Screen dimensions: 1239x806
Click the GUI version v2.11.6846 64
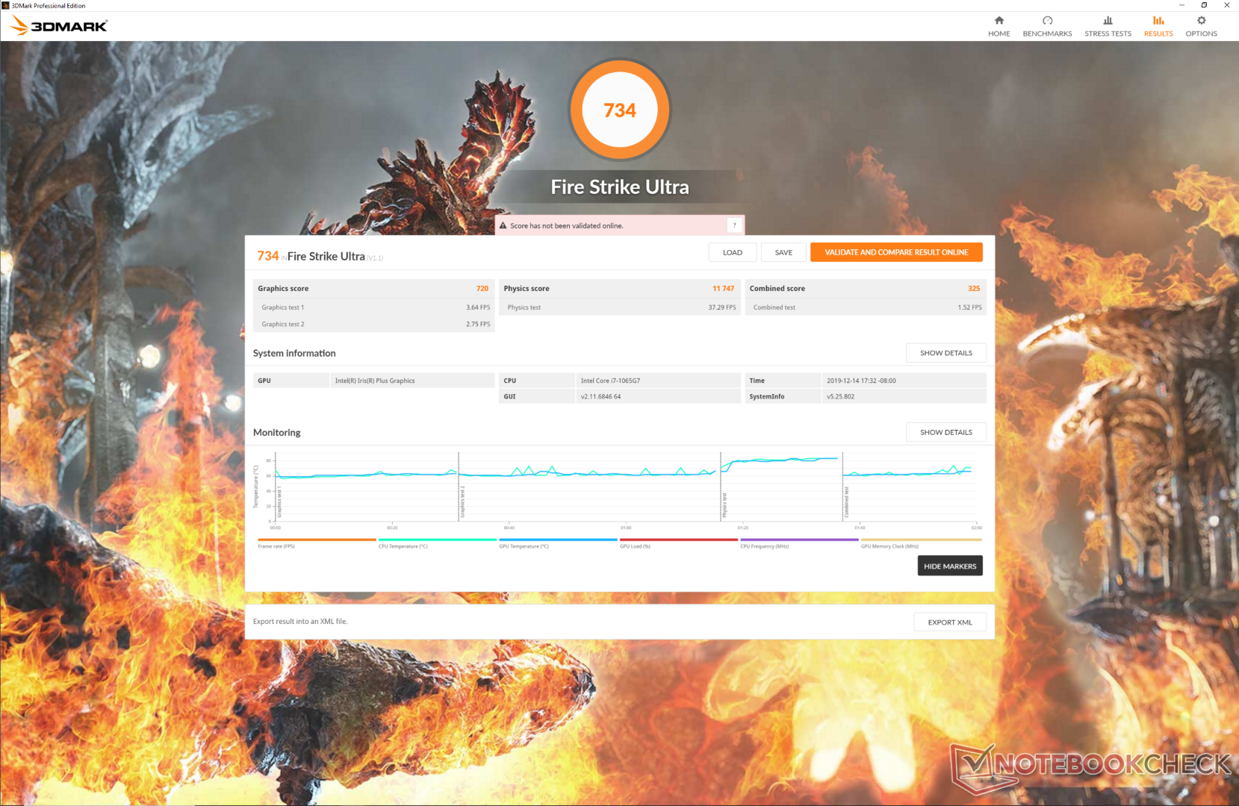coord(601,397)
